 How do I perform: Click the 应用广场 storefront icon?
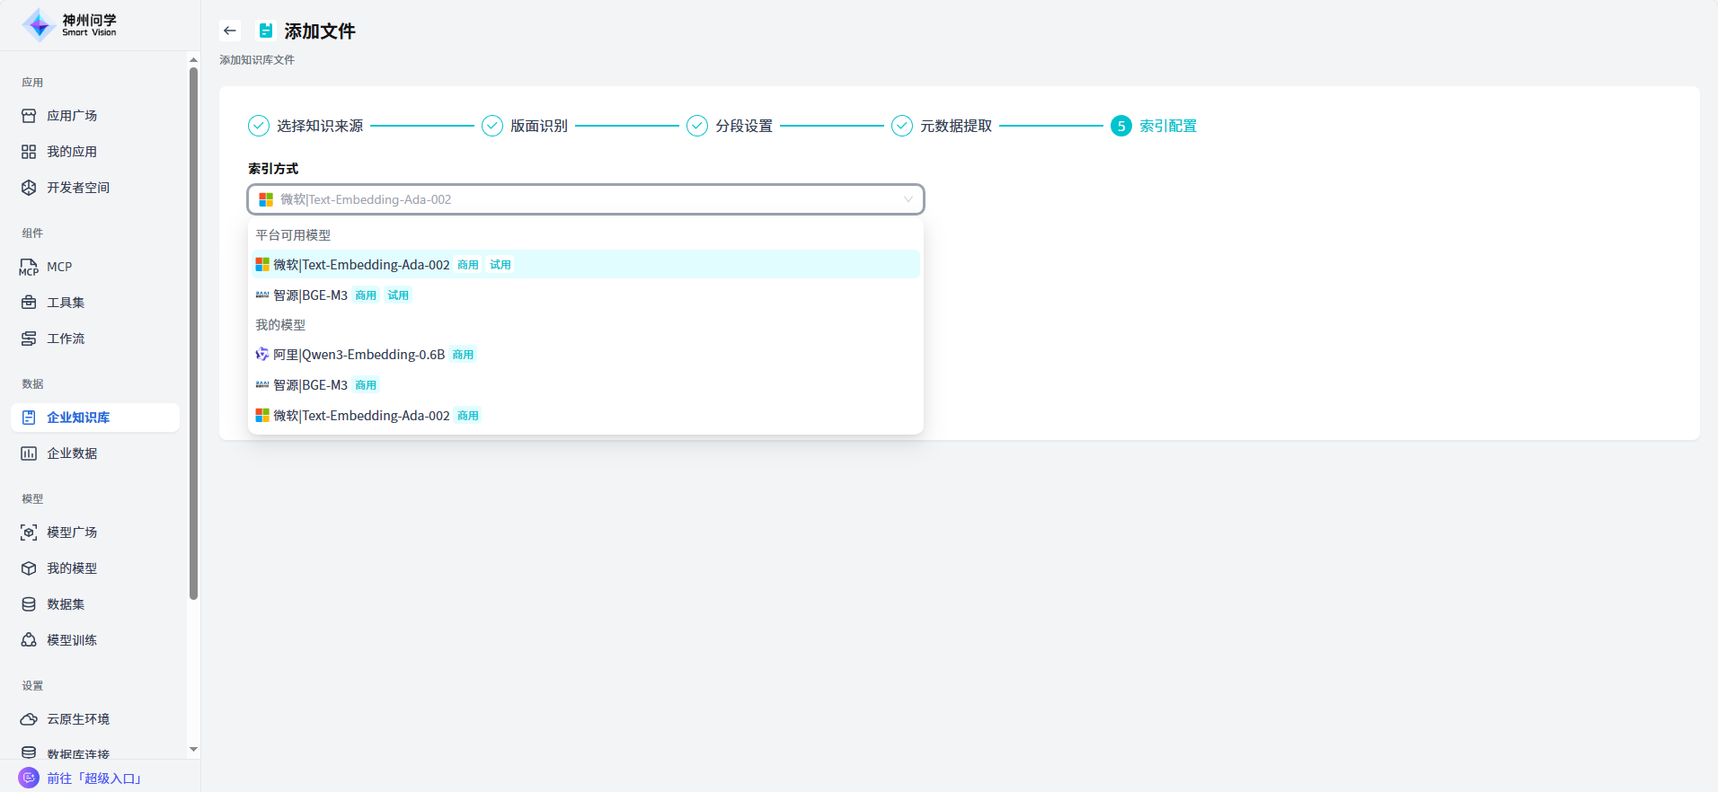(29, 116)
